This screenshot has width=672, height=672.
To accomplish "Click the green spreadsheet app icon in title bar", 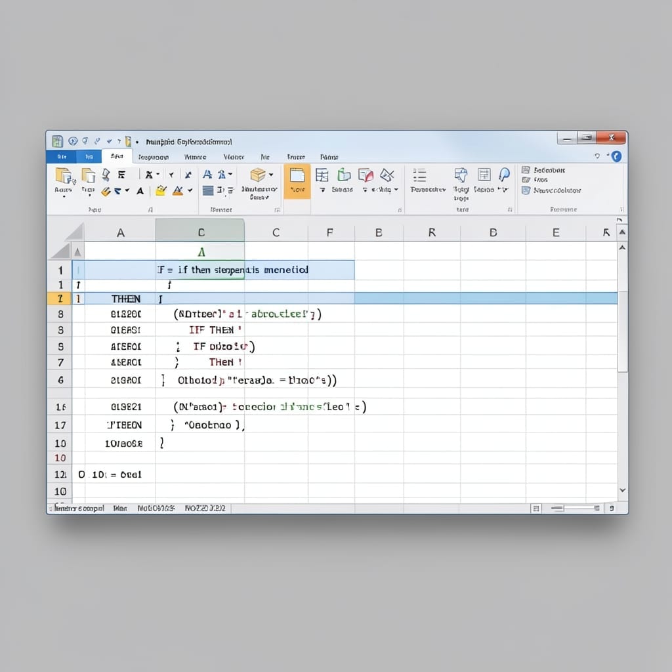I will coord(58,141).
